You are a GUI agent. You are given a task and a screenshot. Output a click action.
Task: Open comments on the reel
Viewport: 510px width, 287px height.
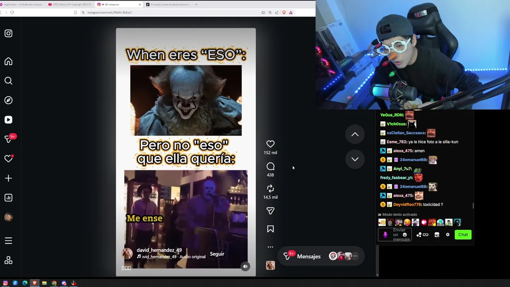pos(271,166)
